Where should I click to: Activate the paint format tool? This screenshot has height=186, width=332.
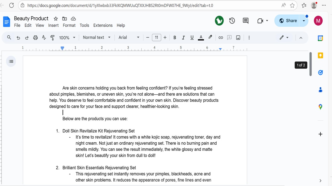point(52,38)
